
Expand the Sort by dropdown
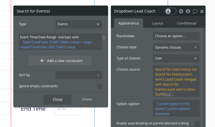pyautogui.click(x=79, y=75)
